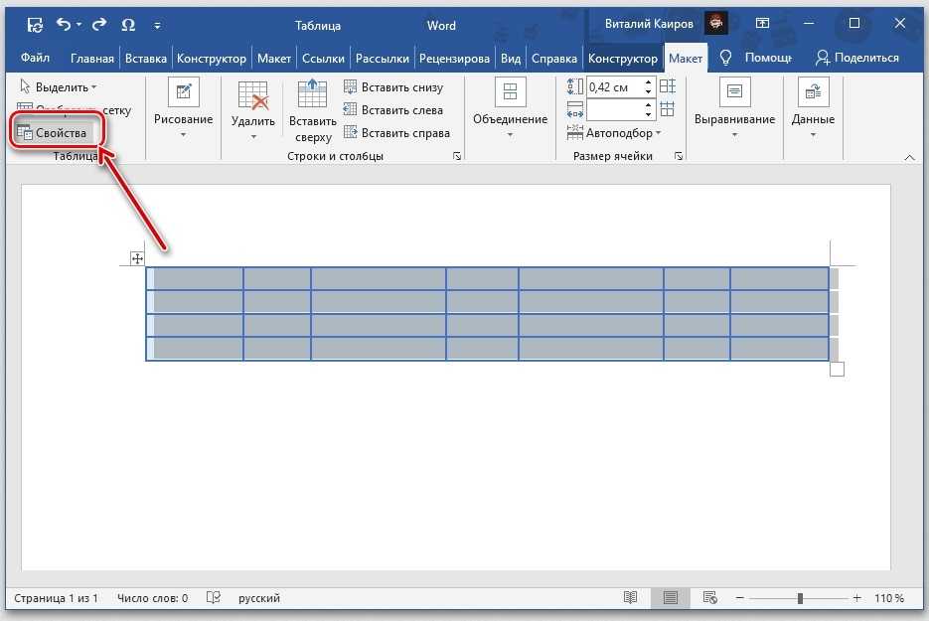Open the Вставка ribbon tab
The image size is (929, 621).
pos(147,59)
